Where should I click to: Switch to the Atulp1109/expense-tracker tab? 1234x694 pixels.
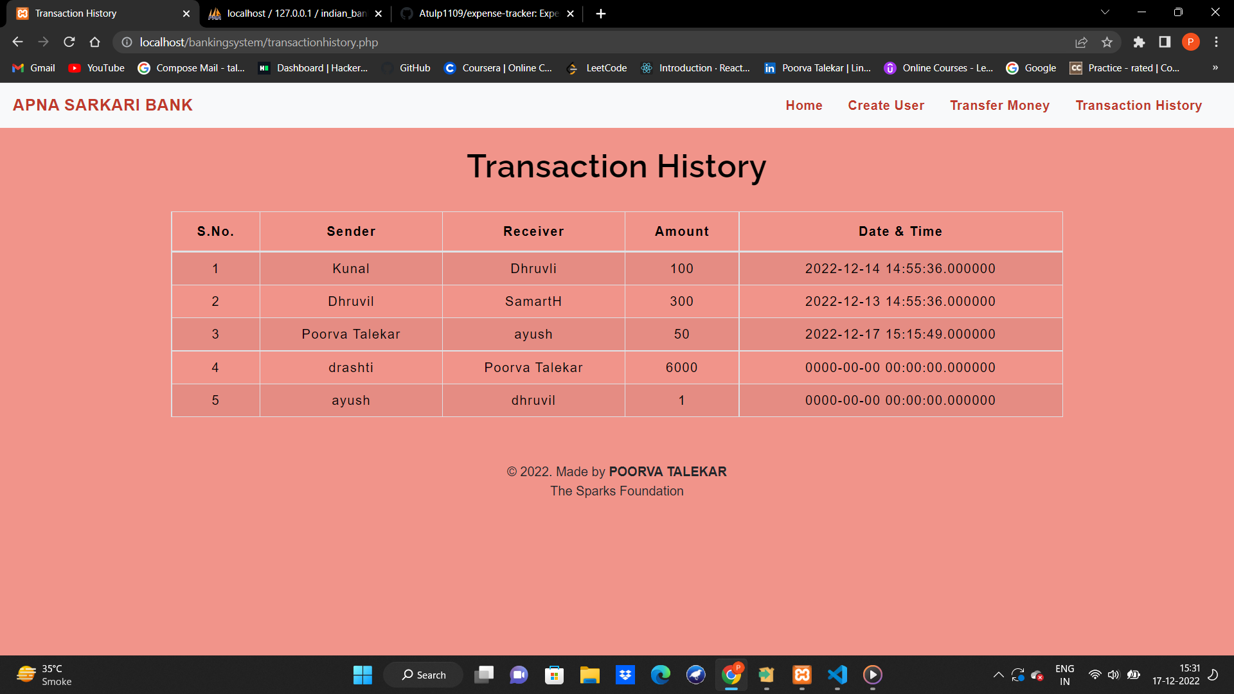tap(482, 13)
